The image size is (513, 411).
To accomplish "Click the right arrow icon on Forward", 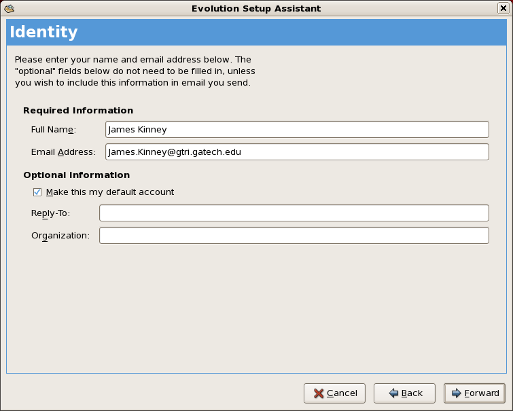I will coord(456,393).
